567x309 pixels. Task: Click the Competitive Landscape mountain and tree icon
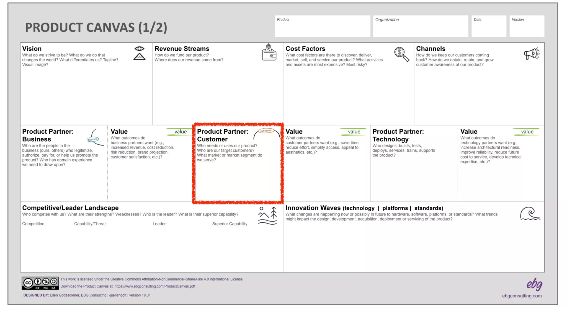coord(267,216)
